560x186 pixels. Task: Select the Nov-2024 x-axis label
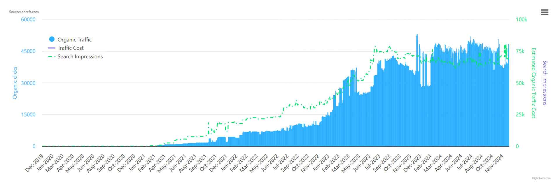(x=494, y=163)
